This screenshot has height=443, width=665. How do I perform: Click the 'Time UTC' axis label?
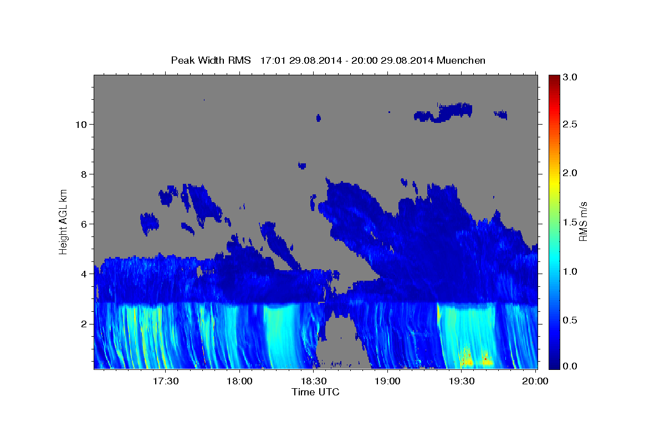click(315, 392)
